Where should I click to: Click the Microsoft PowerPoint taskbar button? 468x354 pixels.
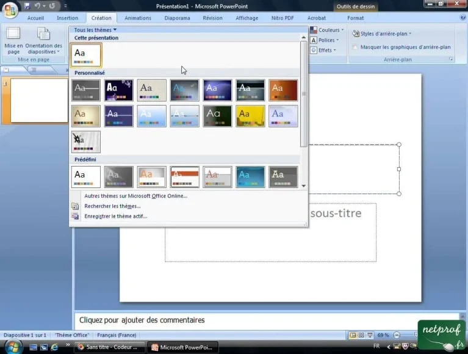183,347
